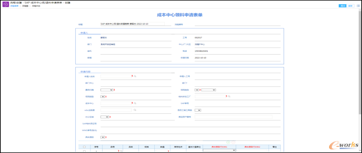362x153 pixels.
Task: Click the WMS单号(账内) label
Action: click(90, 130)
